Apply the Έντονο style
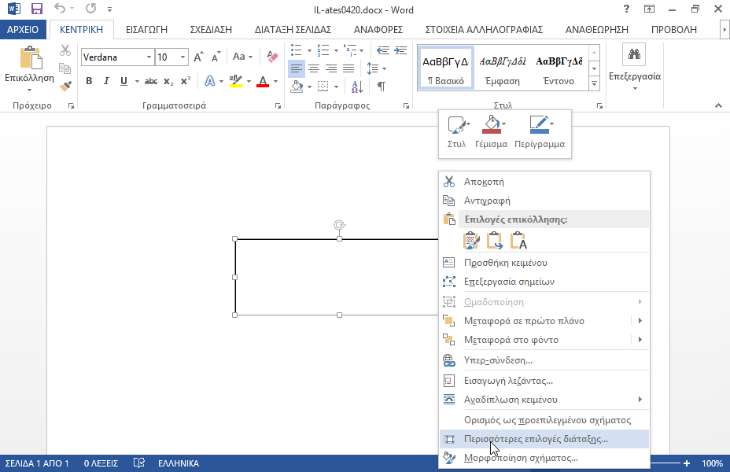The image size is (730, 472). coord(559,68)
